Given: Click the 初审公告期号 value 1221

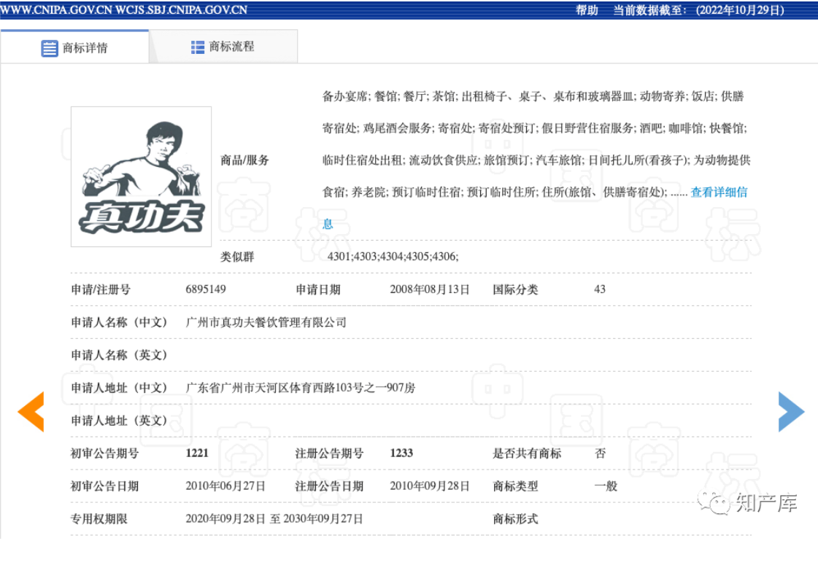Looking at the screenshot, I should click(197, 453).
